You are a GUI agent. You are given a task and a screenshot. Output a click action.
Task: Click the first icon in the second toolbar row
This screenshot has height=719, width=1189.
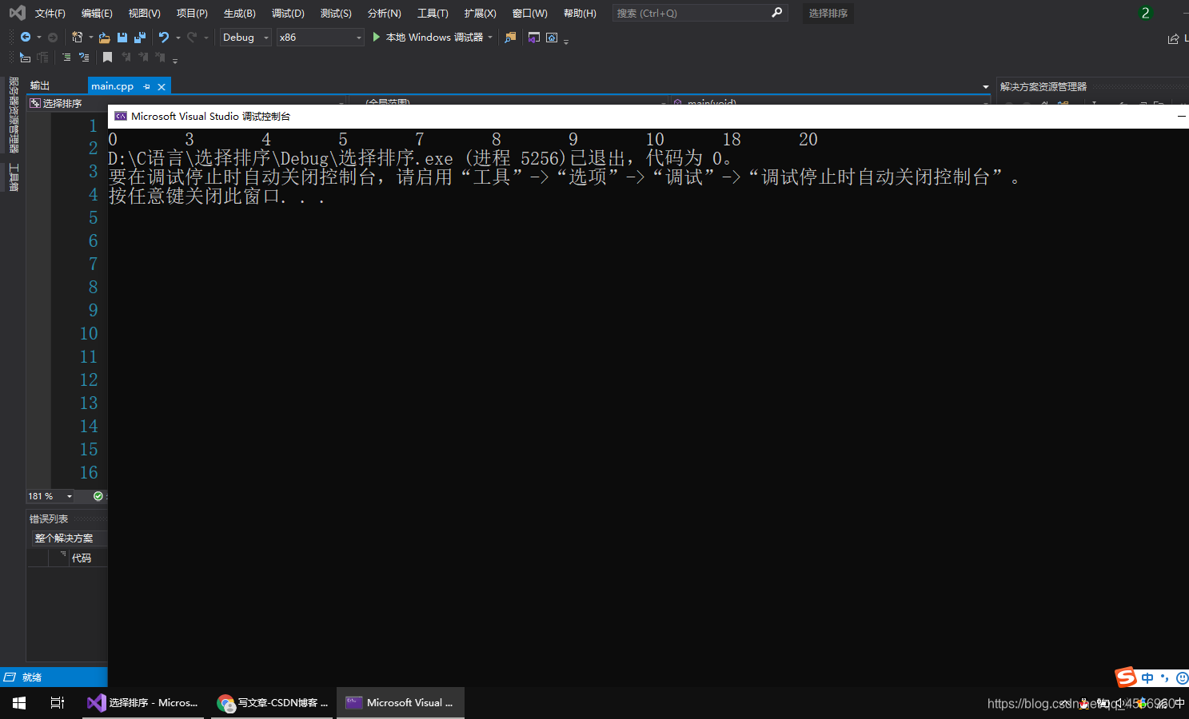(26, 58)
